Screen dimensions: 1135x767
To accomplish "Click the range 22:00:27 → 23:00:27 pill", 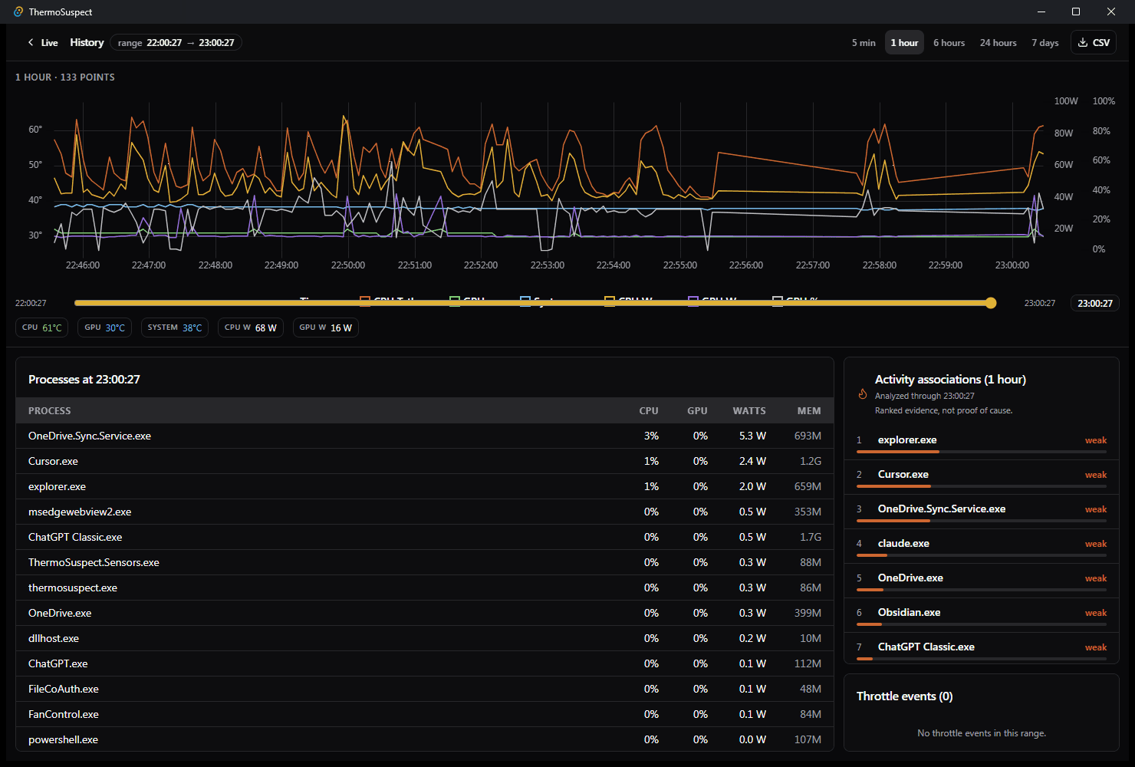I will pyautogui.click(x=176, y=43).
